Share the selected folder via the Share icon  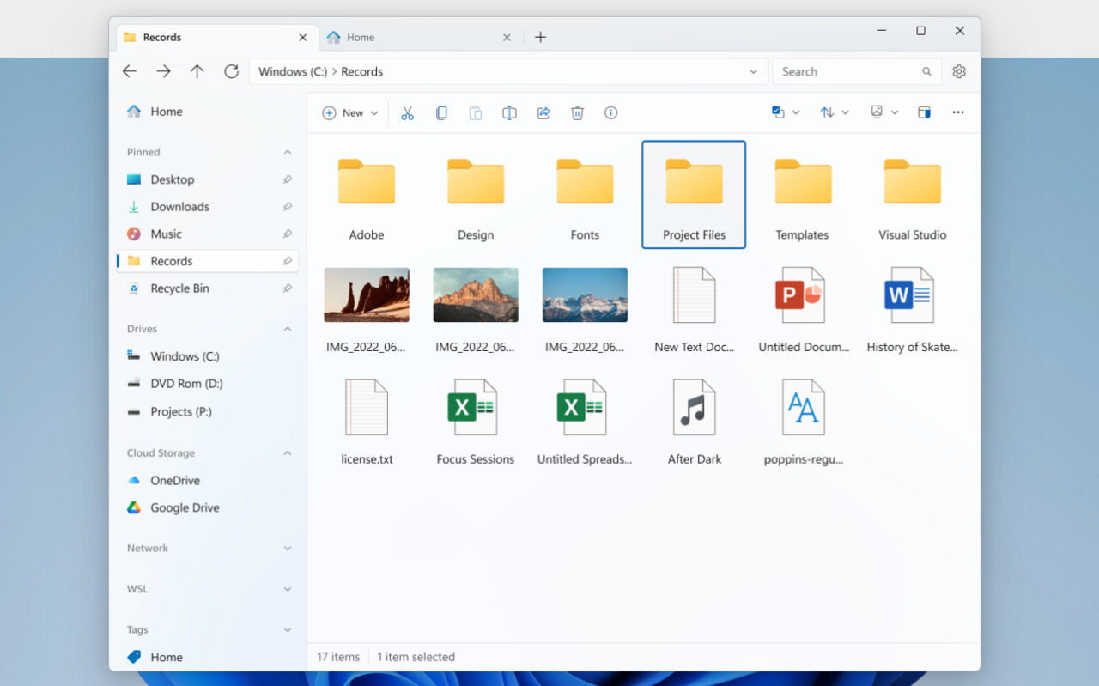(543, 112)
